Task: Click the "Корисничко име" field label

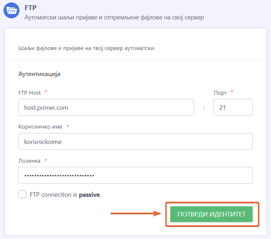Action: click(x=40, y=126)
